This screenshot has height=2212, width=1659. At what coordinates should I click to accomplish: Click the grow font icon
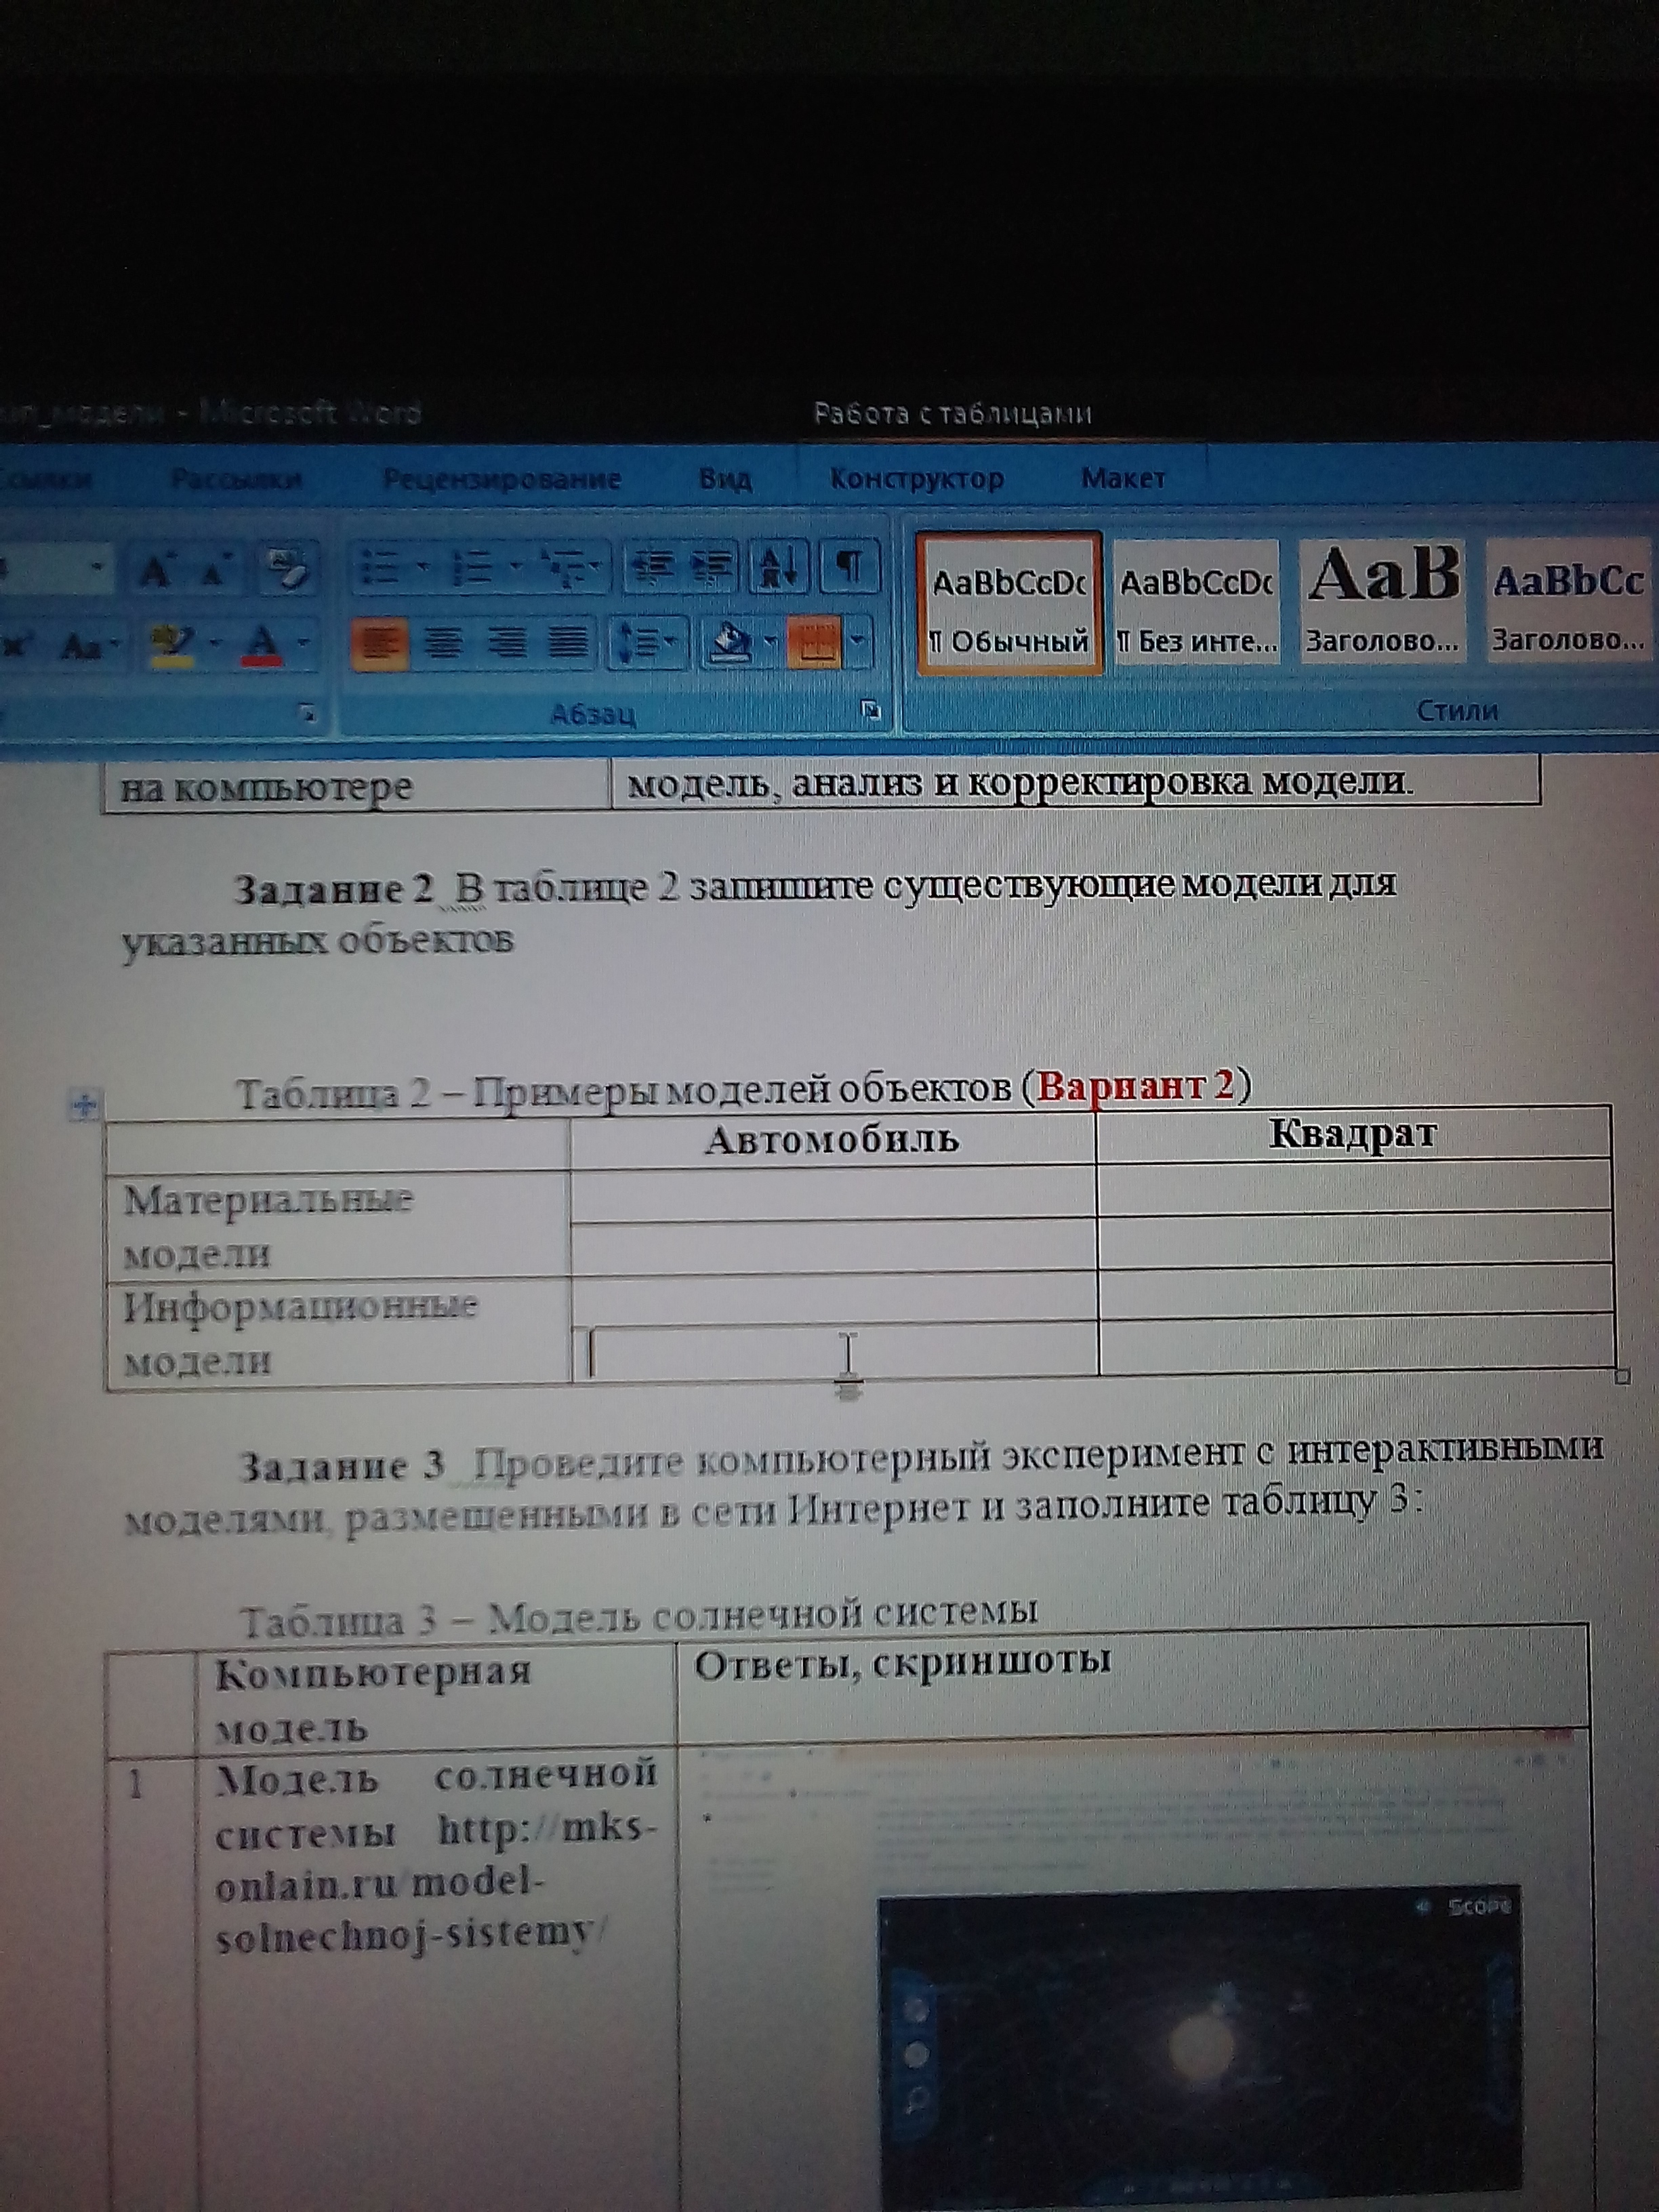pyautogui.click(x=156, y=571)
